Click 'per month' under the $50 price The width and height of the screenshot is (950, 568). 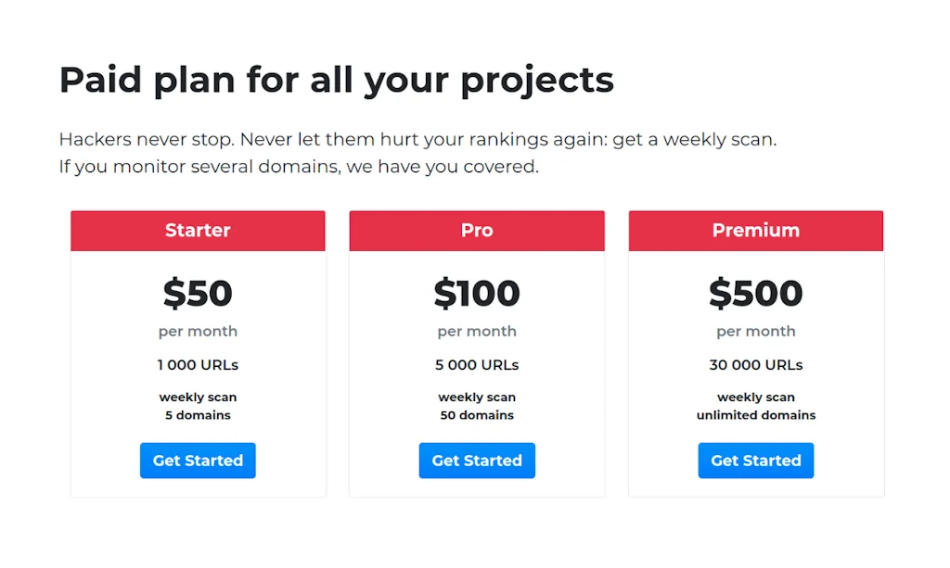click(198, 332)
